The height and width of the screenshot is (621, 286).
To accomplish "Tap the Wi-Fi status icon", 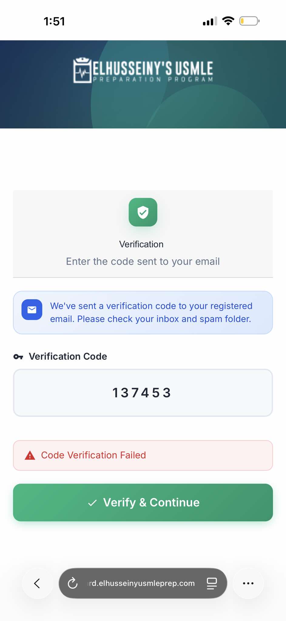I will [228, 21].
